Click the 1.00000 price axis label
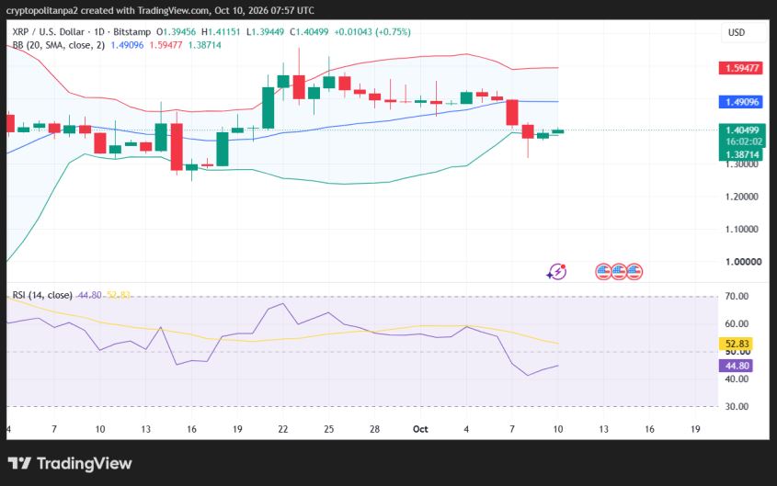 [743, 262]
